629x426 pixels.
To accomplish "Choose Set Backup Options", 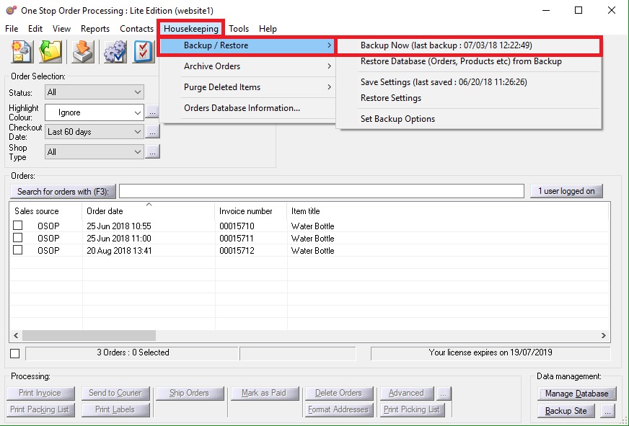I will pyautogui.click(x=469, y=119).
